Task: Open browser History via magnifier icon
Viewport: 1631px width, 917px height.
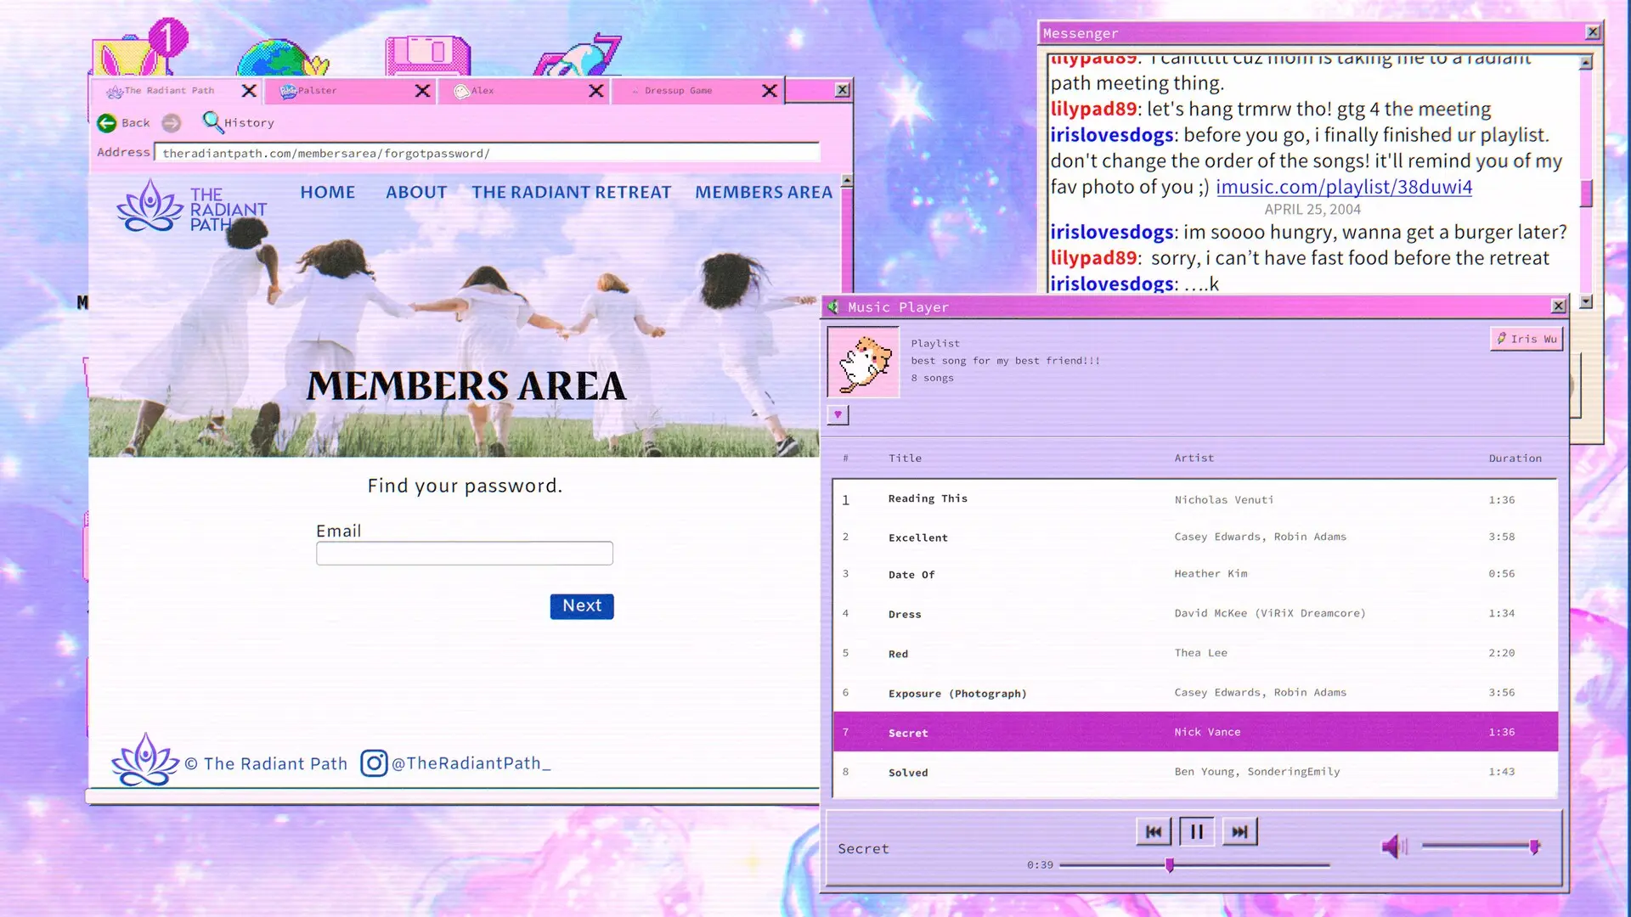Action: click(212, 121)
